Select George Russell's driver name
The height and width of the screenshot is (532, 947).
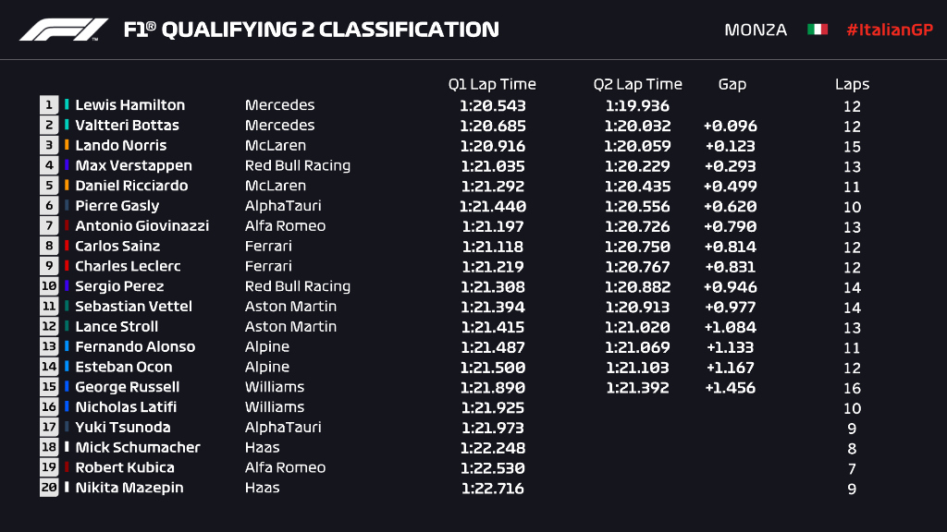click(x=128, y=387)
